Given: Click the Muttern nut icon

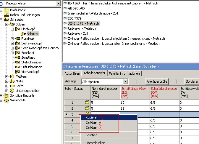Looking at the screenshot, I should [12, 76].
